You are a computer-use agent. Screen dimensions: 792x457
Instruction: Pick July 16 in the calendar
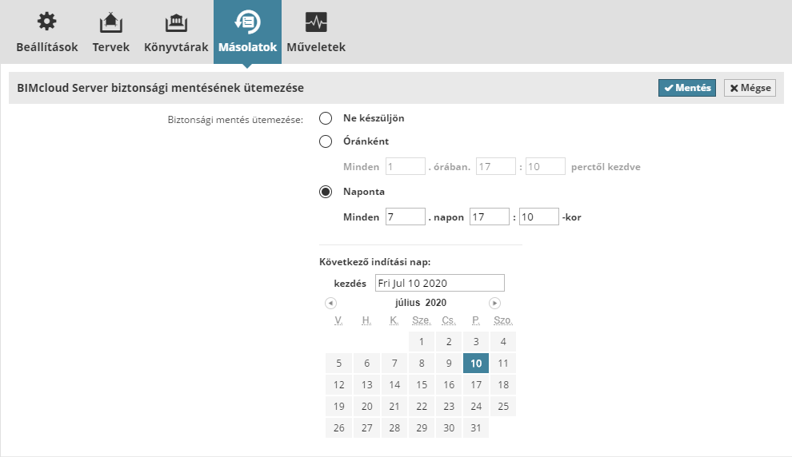tap(449, 385)
